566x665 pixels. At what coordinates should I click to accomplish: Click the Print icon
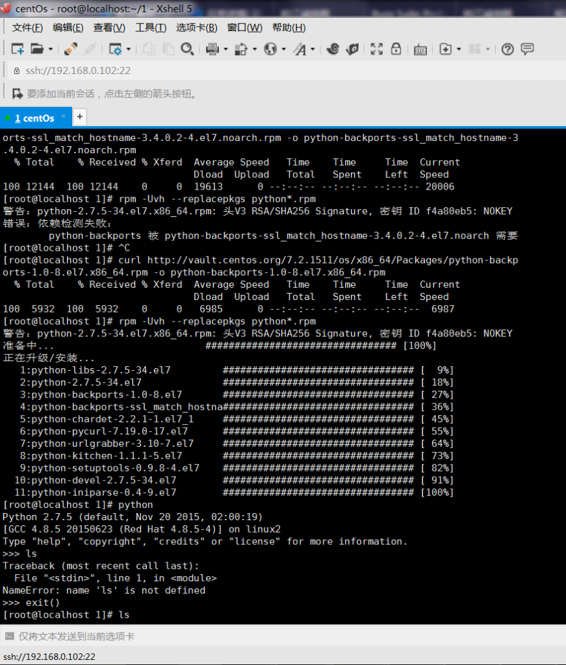pyautogui.click(x=212, y=49)
